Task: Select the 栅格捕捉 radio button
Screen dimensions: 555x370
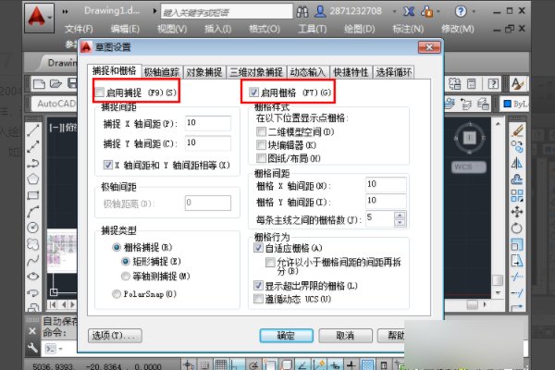Action: tap(117, 247)
